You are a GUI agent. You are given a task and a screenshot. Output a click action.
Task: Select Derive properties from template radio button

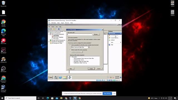70,45
